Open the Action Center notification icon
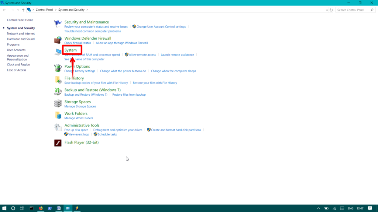This screenshot has height=212, width=378. pyautogui.click(x=370, y=208)
